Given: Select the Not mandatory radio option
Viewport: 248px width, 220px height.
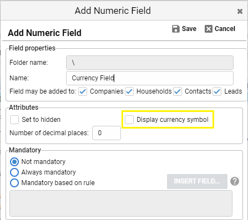Looking at the screenshot, I should [14, 162].
